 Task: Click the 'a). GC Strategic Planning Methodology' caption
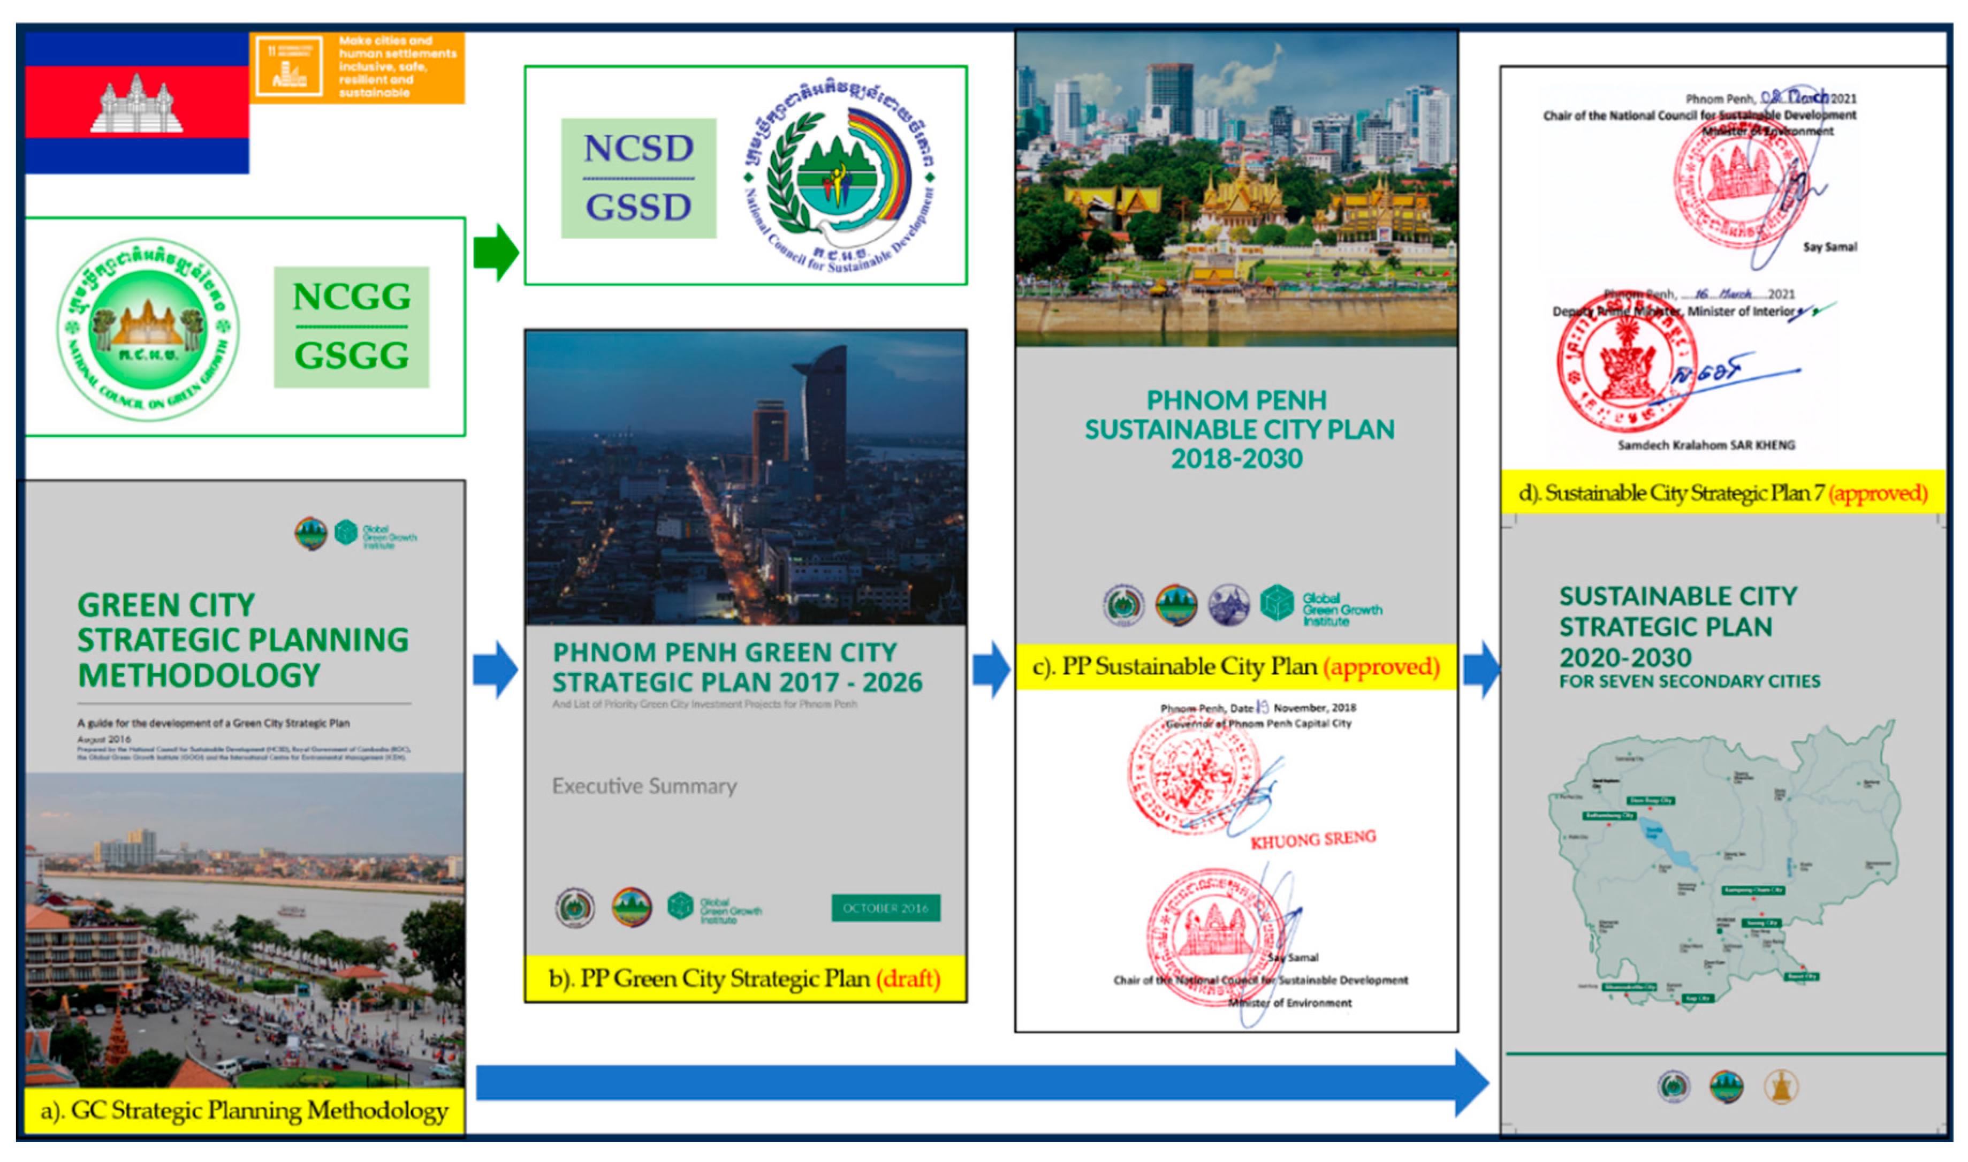pyautogui.click(x=244, y=1110)
